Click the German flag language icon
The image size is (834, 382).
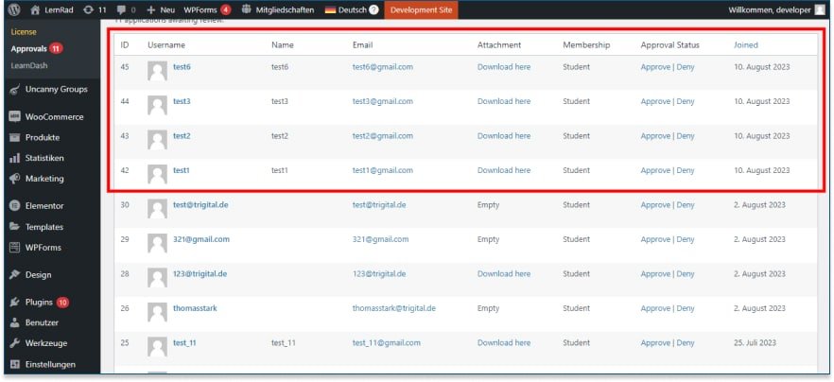(330, 9)
